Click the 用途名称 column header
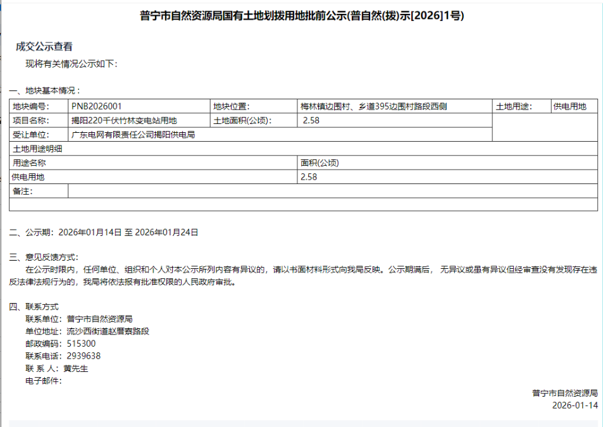The height and width of the screenshot is (427, 603). 29,163
